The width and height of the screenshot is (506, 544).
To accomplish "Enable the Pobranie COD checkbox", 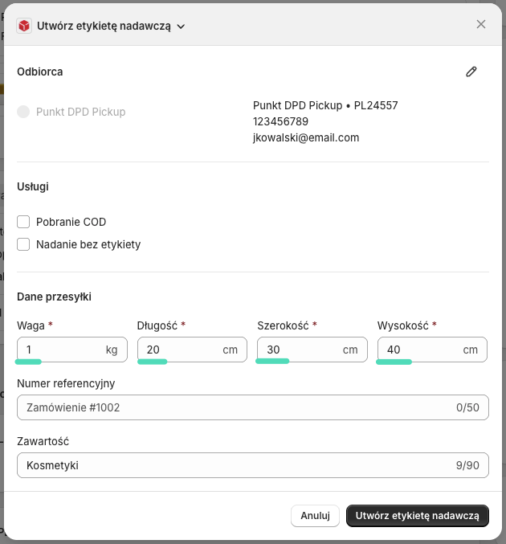I will pos(23,222).
